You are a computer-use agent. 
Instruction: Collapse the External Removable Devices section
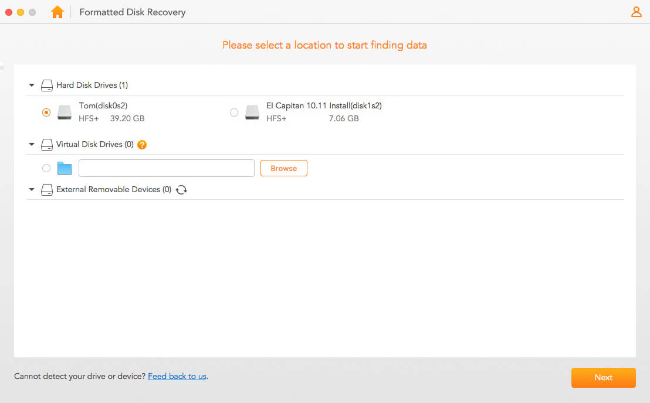tap(32, 190)
